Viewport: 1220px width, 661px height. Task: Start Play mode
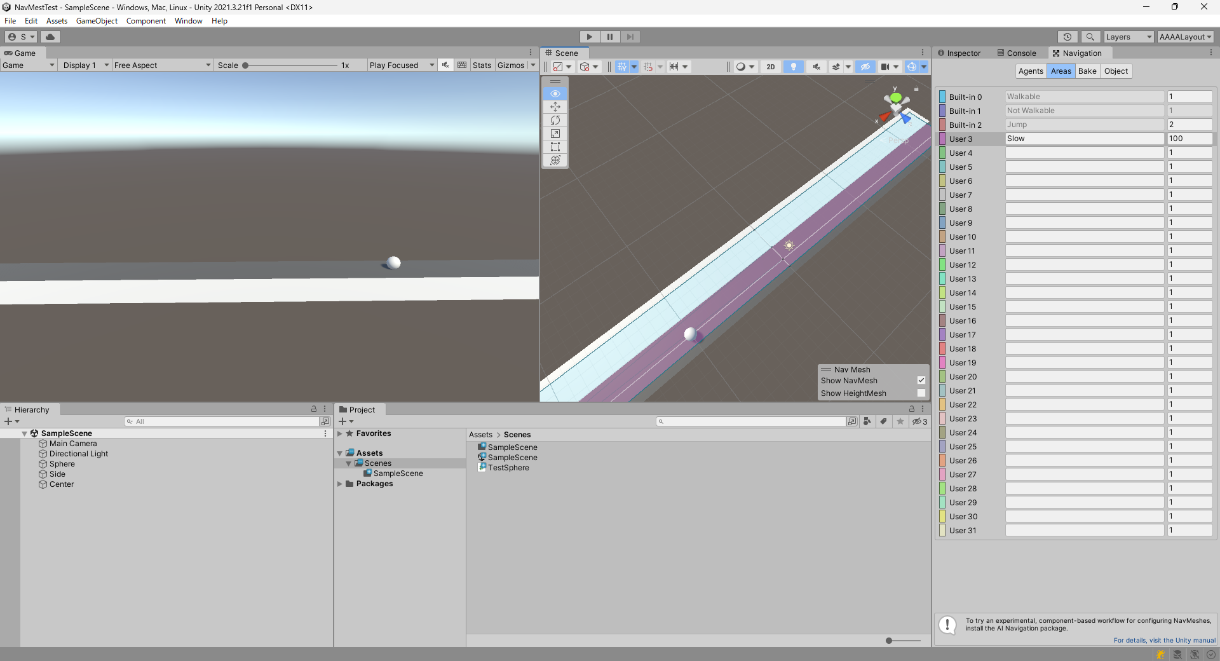tap(590, 37)
